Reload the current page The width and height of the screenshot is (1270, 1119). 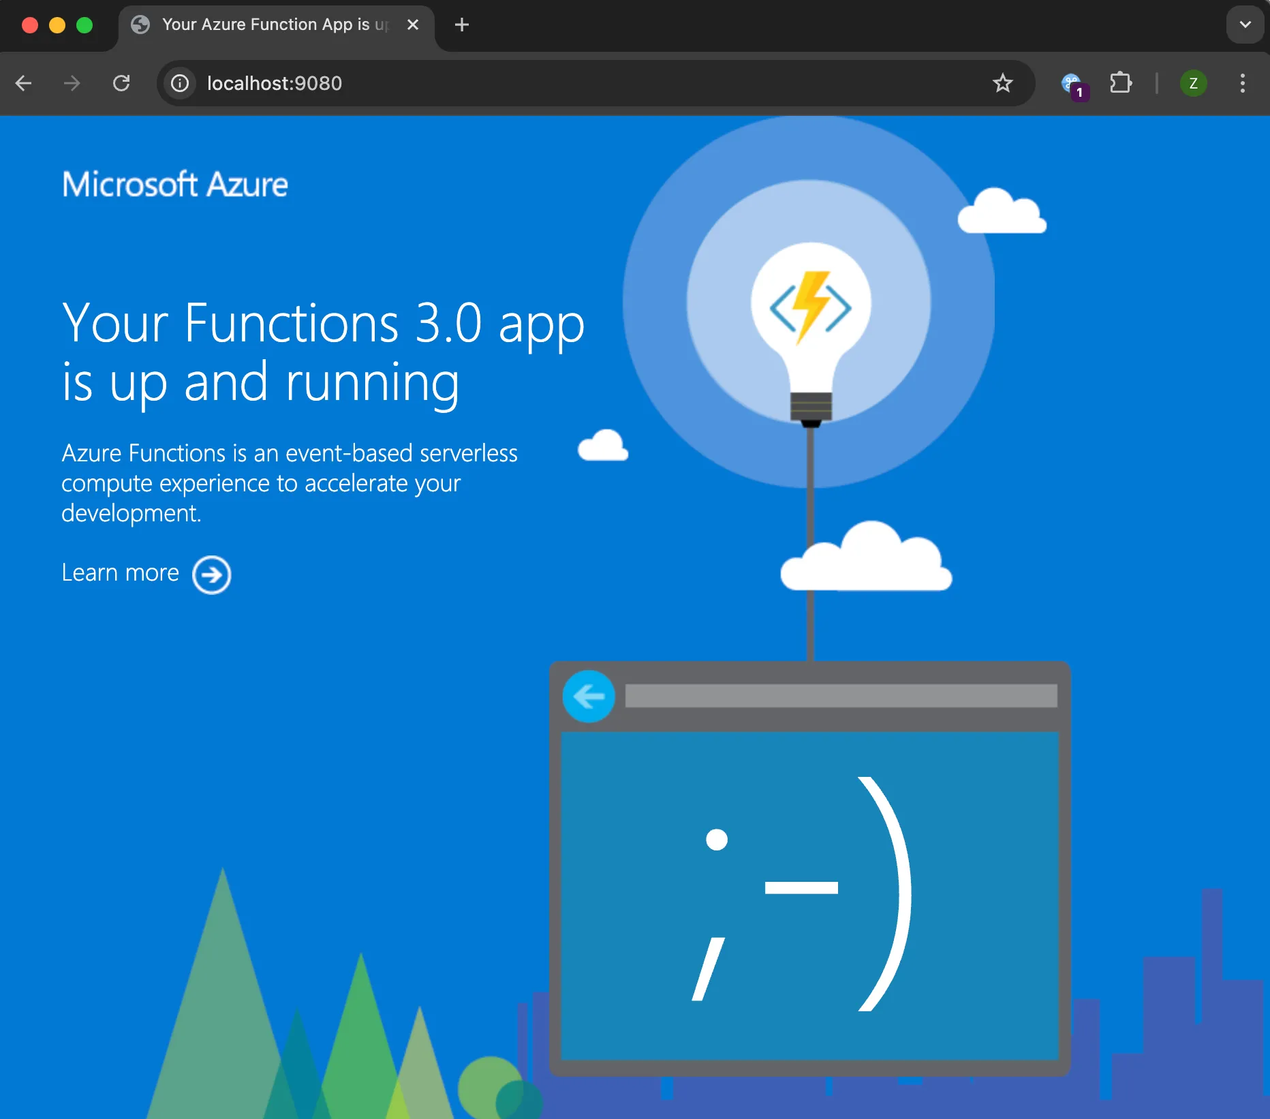(x=123, y=83)
